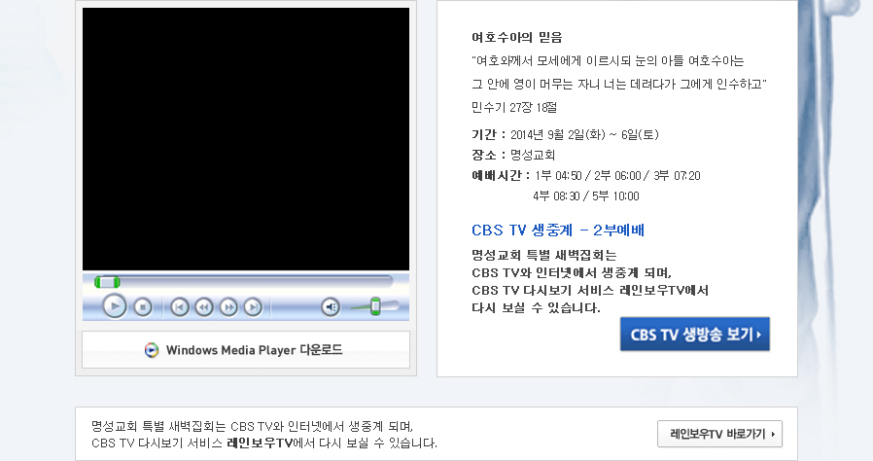
Task: Click the 레인보우TV 바로가기 button
Action: point(719,434)
